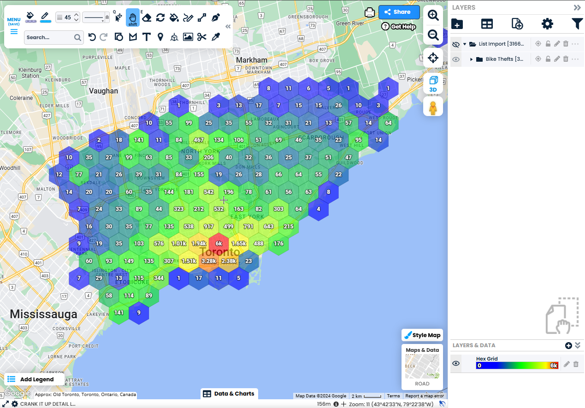Viewport: 585px width, 408px height.
Task: Click the Share button
Action: click(x=399, y=12)
